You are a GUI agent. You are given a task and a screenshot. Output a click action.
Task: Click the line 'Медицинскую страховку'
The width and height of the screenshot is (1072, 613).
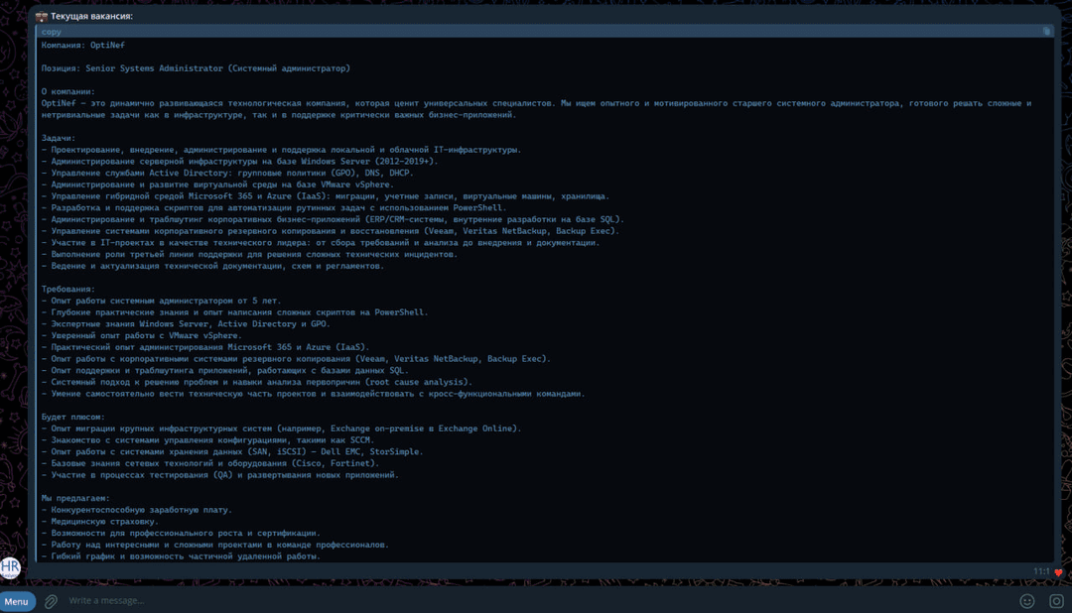click(100, 522)
